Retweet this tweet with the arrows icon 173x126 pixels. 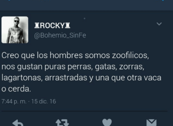tap(62, 123)
